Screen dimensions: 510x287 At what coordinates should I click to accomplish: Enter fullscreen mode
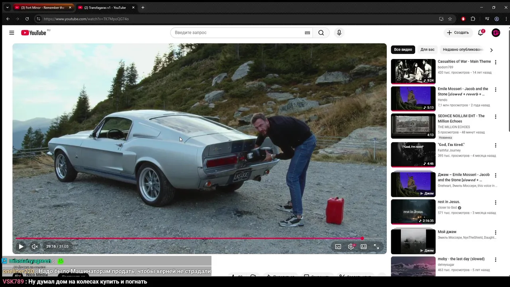[376, 246]
